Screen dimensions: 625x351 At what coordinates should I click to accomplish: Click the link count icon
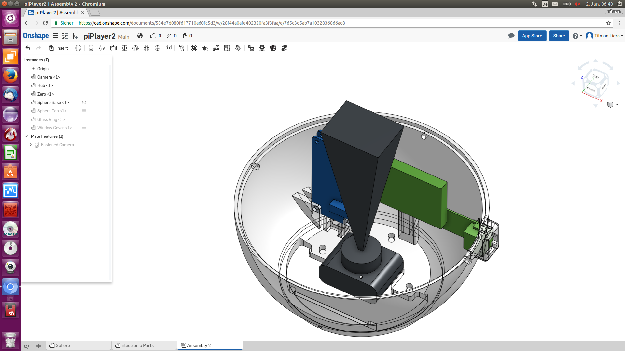[169, 36]
